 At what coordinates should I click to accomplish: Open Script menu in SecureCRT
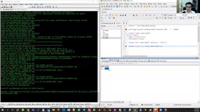(x=26, y=4)
